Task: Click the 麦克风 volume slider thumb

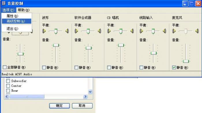Action: pos(186,61)
